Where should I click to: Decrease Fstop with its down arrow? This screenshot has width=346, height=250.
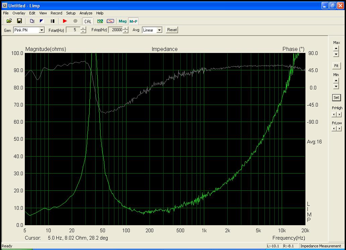click(x=125, y=31)
